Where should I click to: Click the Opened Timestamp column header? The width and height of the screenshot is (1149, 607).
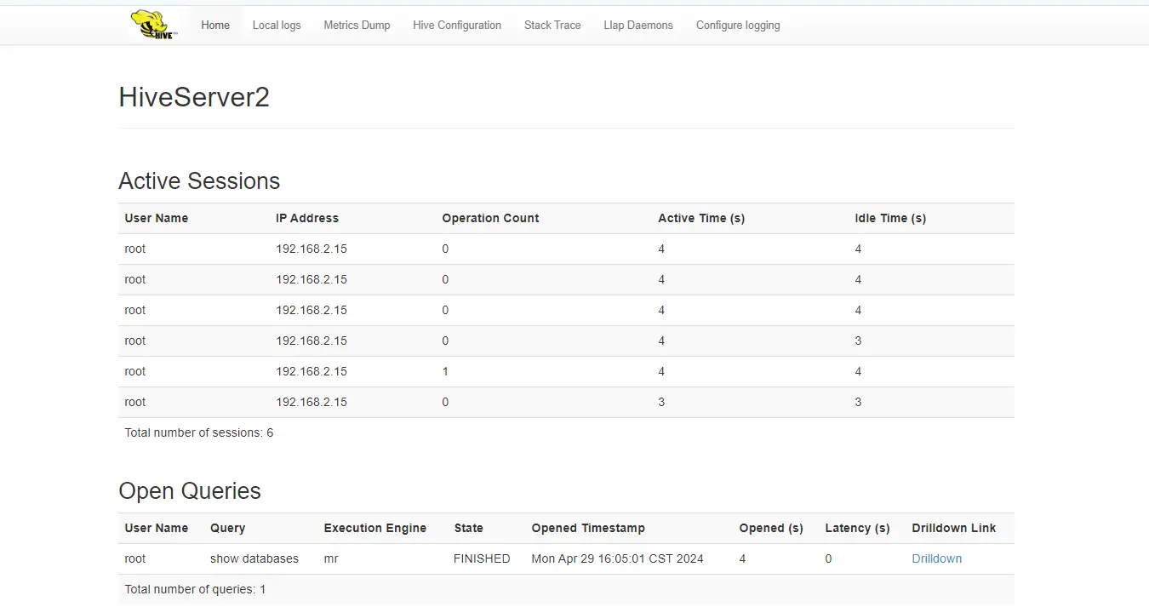click(588, 529)
